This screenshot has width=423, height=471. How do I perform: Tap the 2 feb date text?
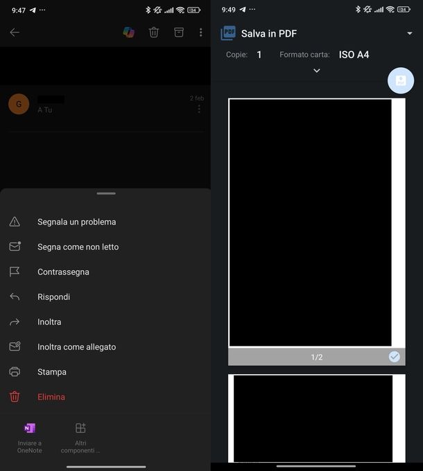point(197,98)
